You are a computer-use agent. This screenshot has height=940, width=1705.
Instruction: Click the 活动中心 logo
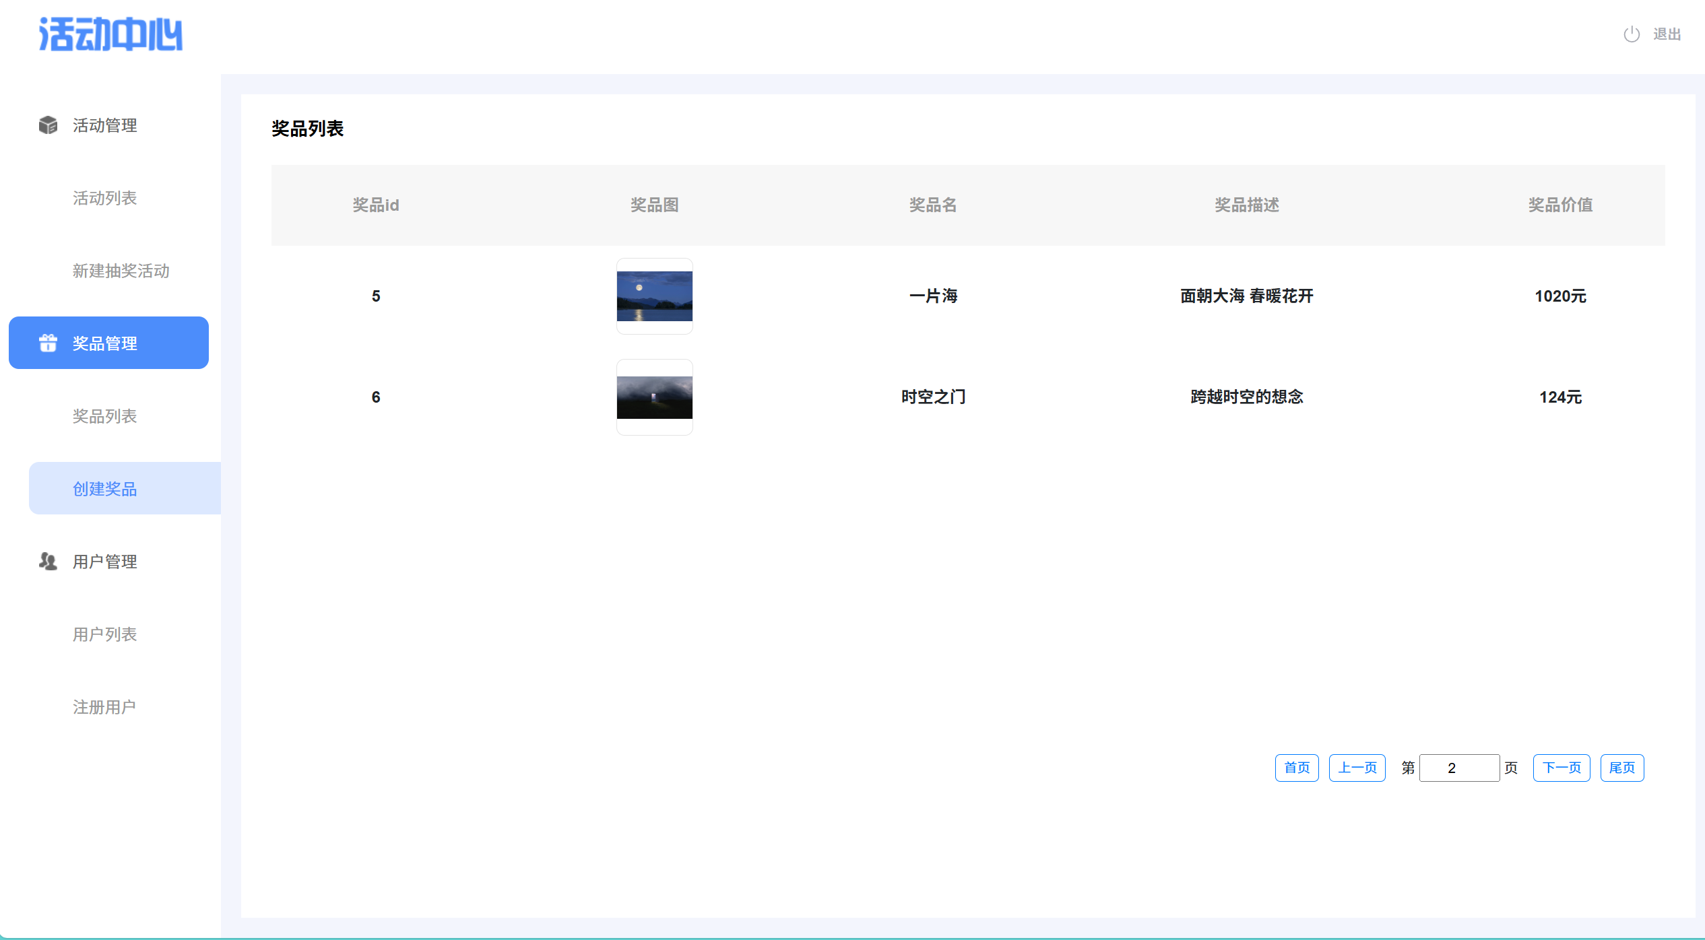tap(110, 34)
